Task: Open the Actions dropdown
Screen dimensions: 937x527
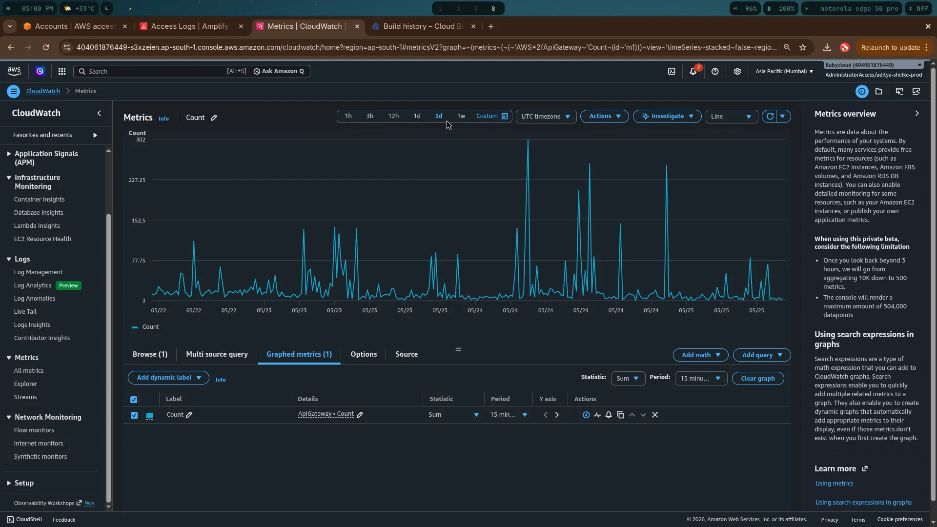Action: [x=605, y=116]
